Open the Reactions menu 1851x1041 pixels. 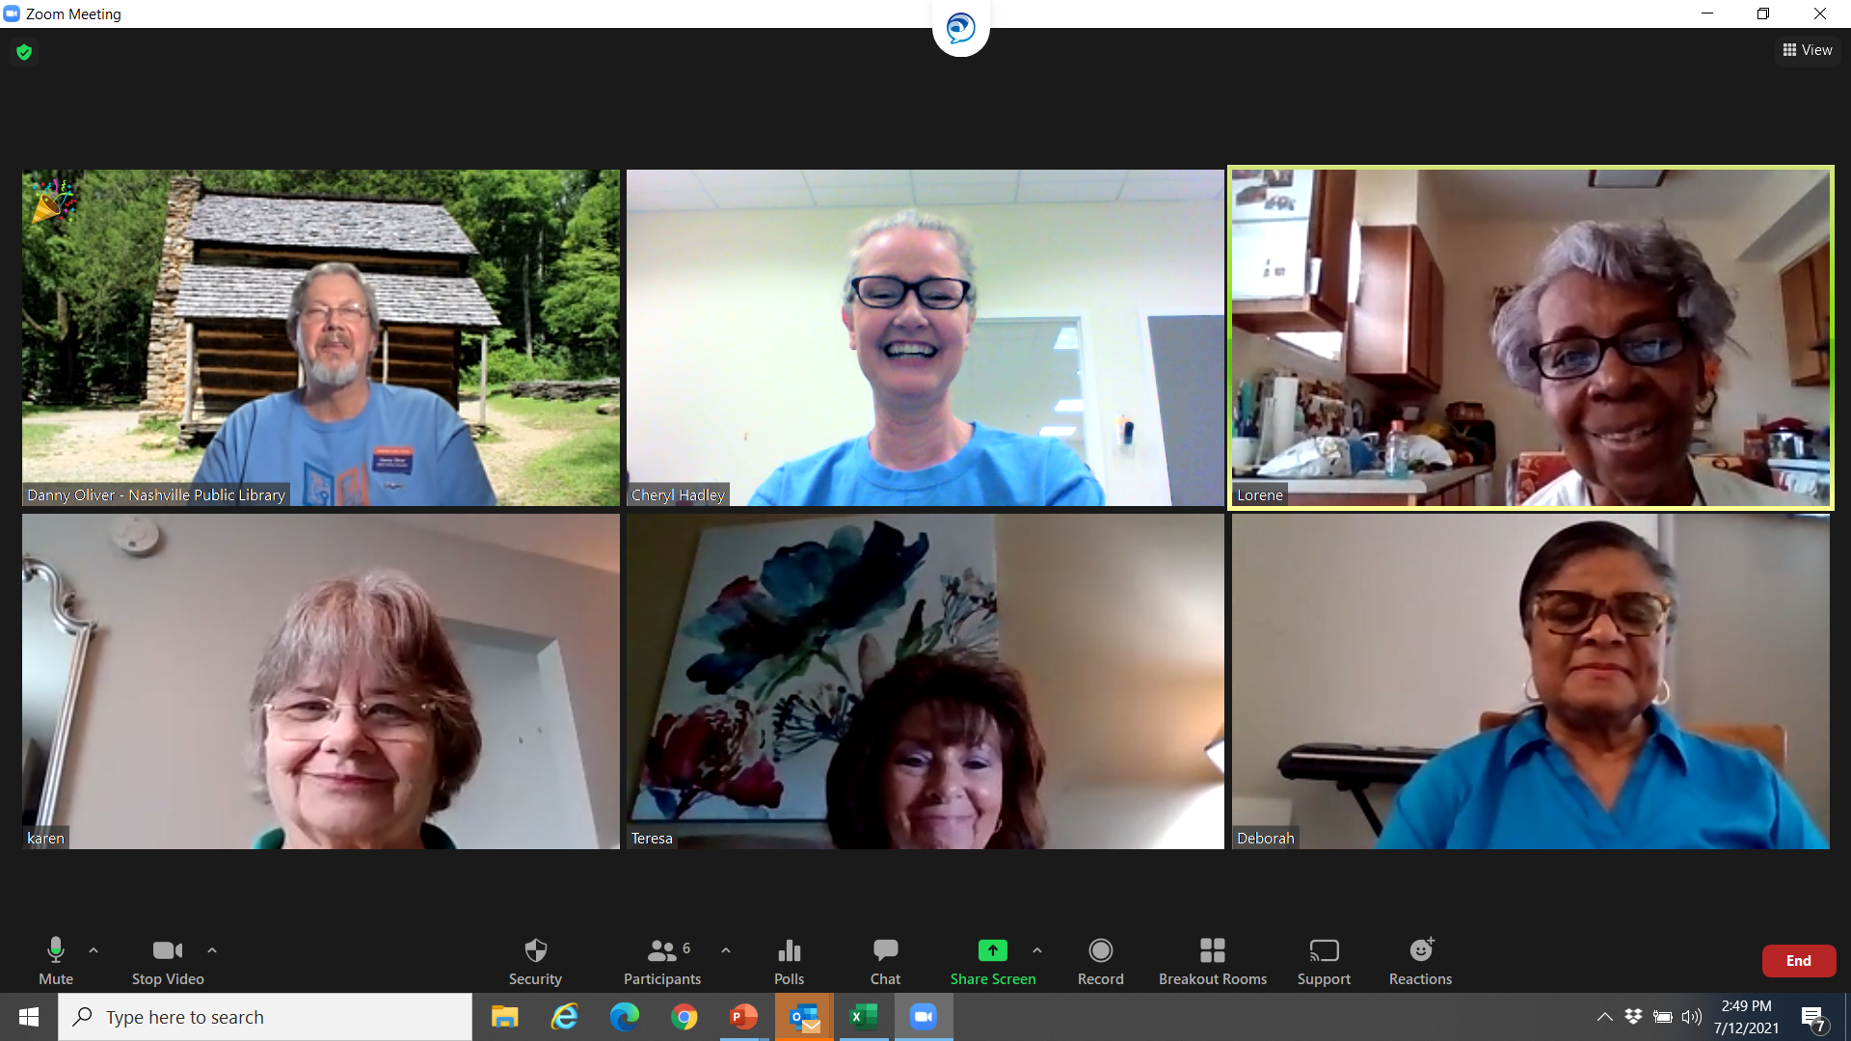1420,961
